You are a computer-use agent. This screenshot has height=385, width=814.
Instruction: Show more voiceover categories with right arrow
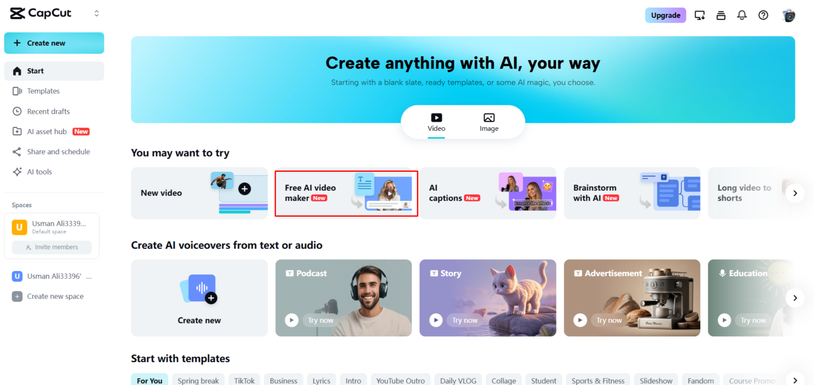[x=795, y=298]
